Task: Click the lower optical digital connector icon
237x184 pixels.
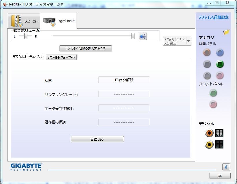Action: click(219, 144)
